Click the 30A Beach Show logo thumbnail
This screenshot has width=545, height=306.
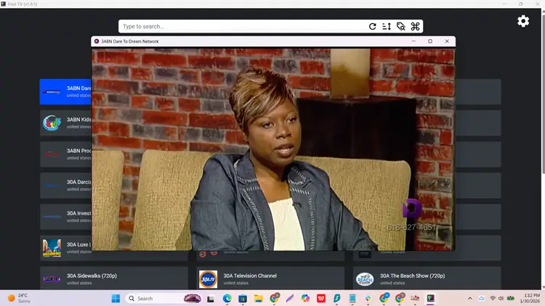point(365,279)
